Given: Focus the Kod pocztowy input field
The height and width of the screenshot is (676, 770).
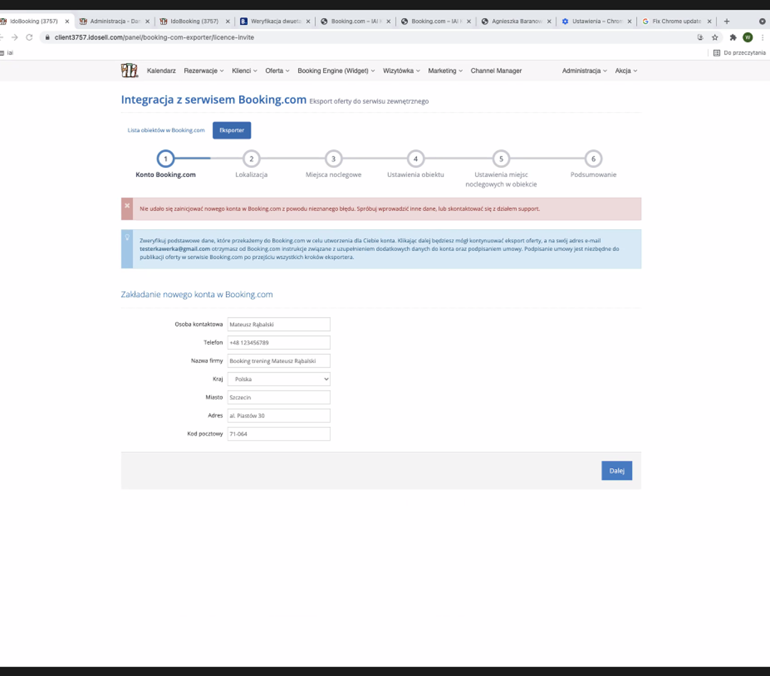Looking at the screenshot, I should pyautogui.click(x=279, y=434).
